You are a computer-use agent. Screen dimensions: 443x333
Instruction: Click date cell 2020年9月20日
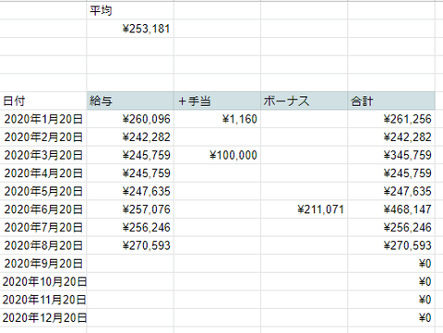(43, 264)
